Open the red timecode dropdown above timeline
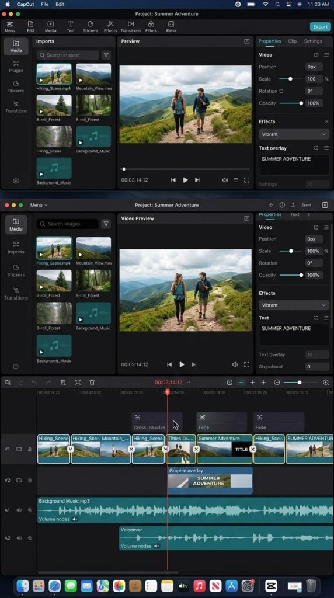 point(188,382)
